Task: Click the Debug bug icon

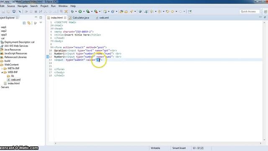Action: (x=72, y=12)
